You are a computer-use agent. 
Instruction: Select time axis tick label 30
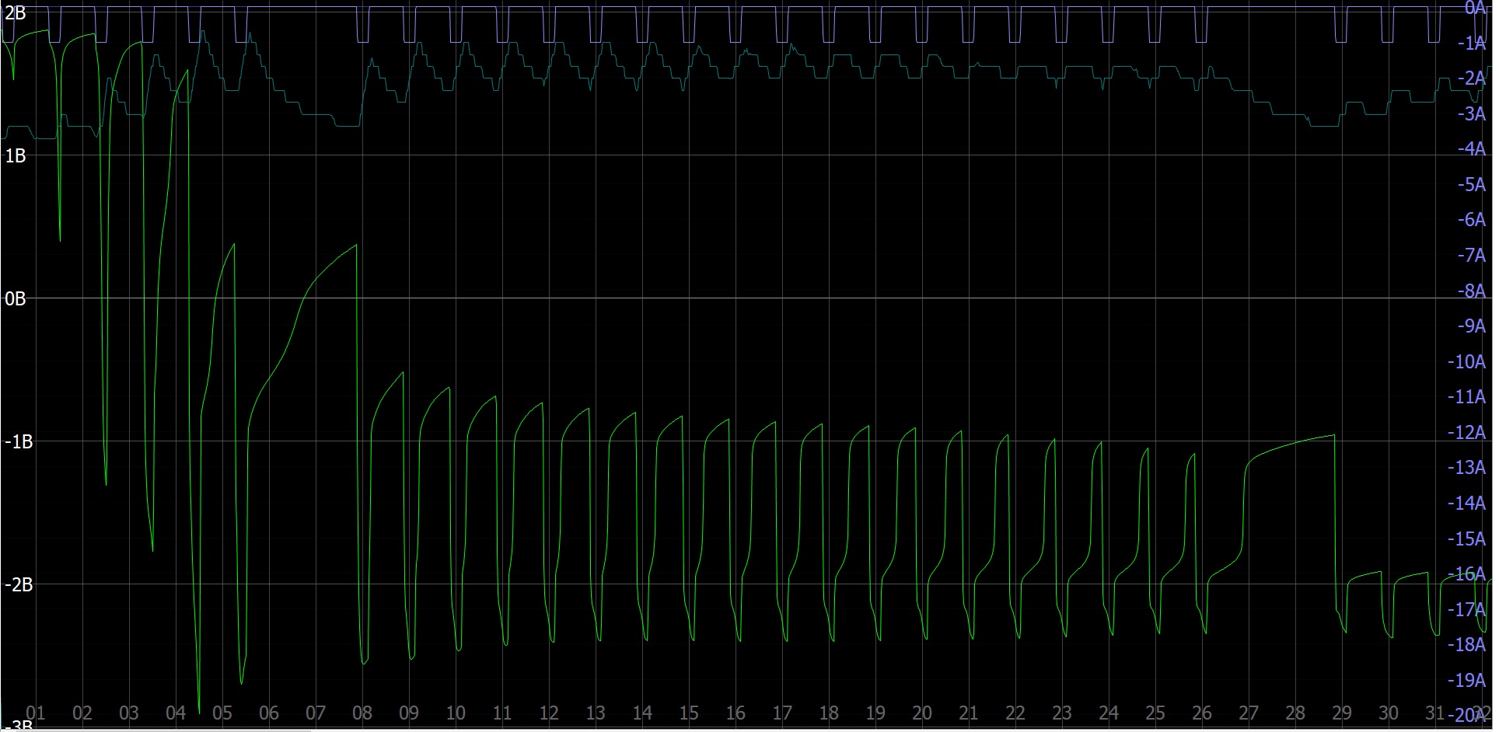(1389, 713)
